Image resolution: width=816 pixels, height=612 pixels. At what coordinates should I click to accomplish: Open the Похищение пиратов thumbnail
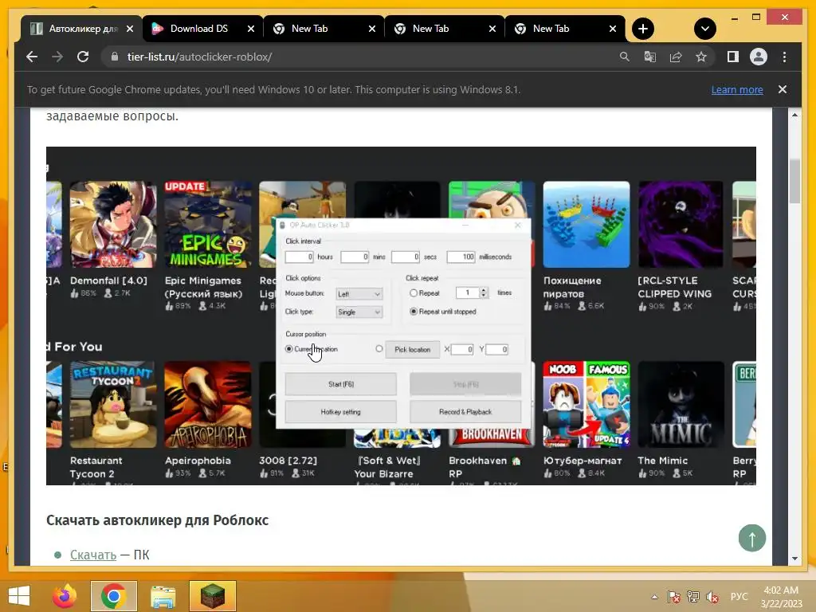[x=586, y=224]
